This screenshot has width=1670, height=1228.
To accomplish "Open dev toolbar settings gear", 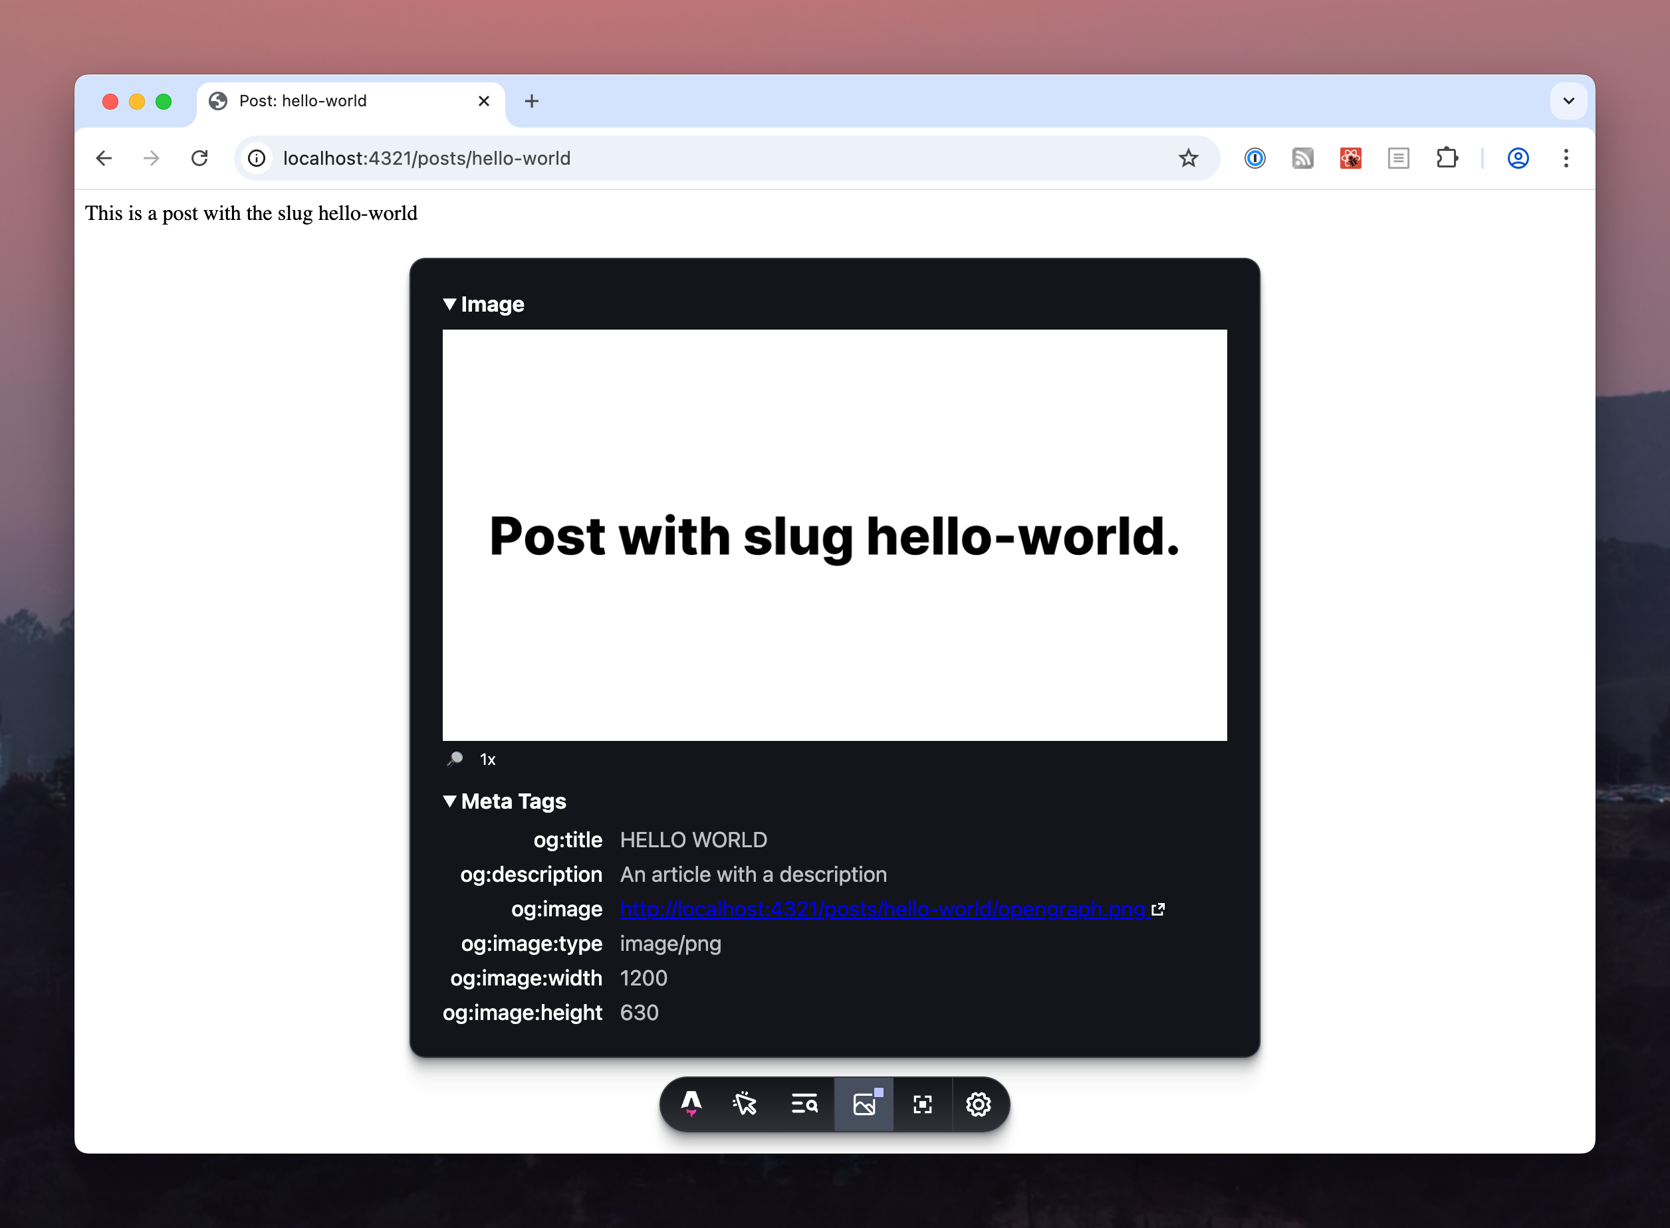I will coord(979,1104).
